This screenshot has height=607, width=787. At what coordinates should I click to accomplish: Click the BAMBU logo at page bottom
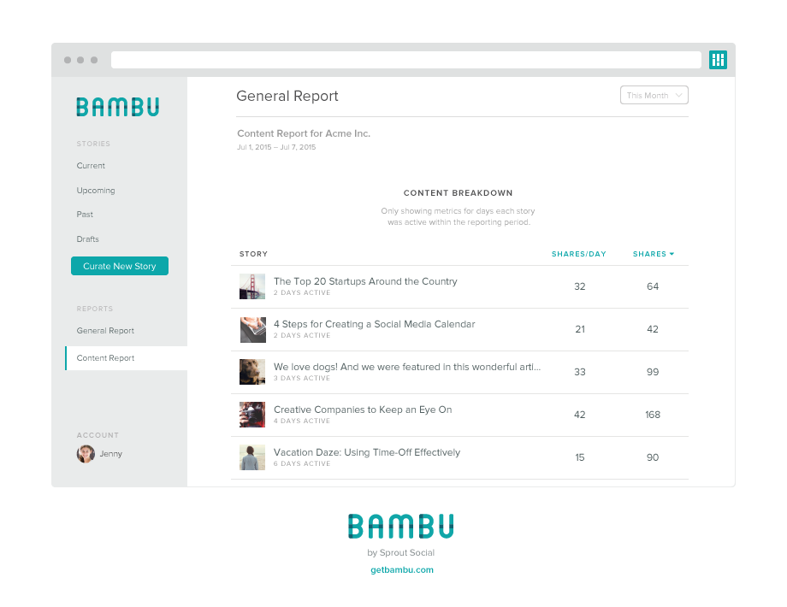[x=400, y=526]
